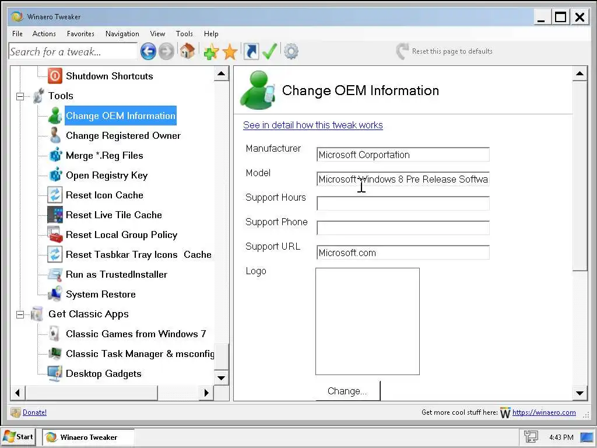Click the Open Registry Key cube icon
Image resolution: width=597 pixels, height=448 pixels.
(55, 175)
